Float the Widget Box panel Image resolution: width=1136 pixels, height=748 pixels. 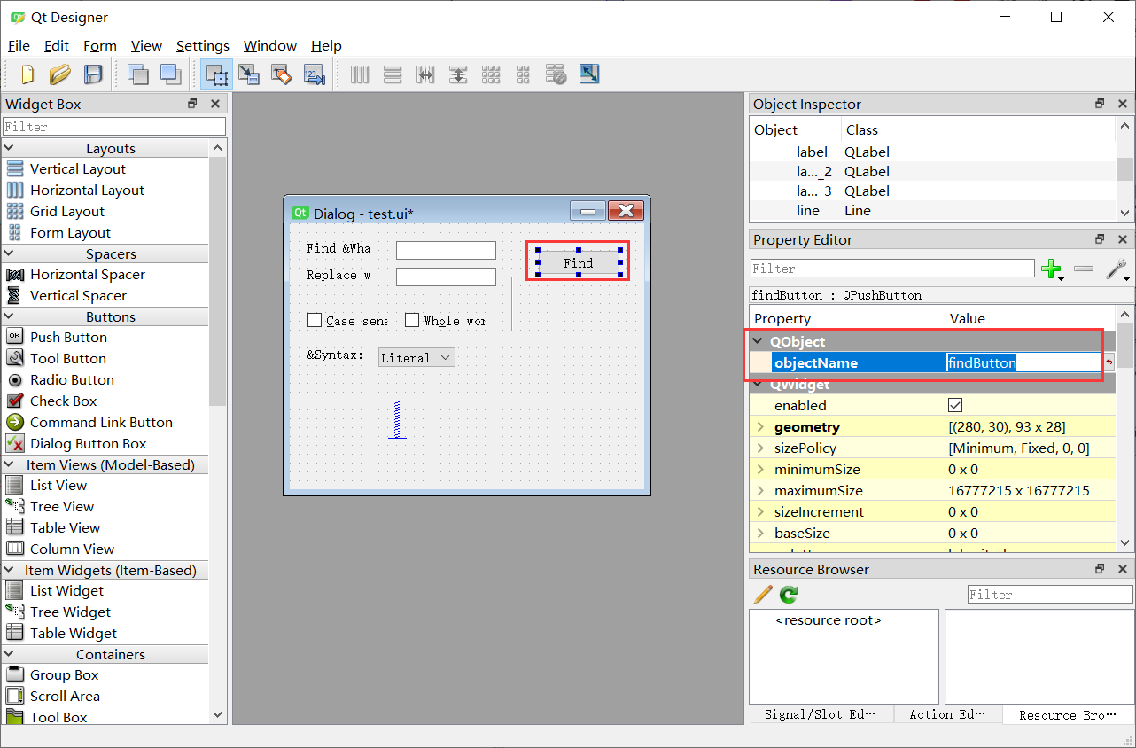click(192, 104)
